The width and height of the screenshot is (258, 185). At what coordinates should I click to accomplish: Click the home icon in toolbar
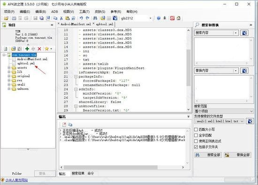179,18
